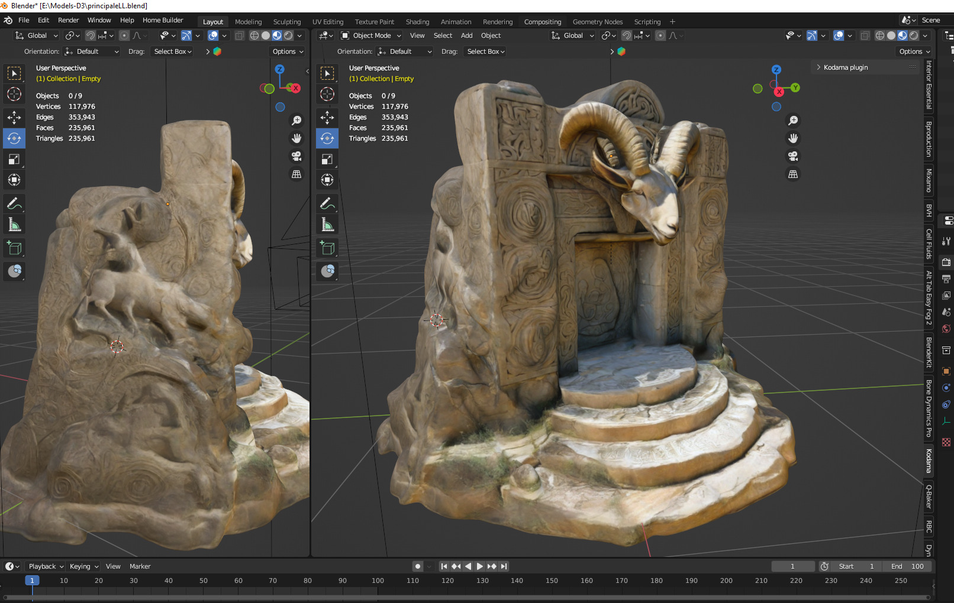Click the zoom magnifier icon in left viewport
Screen dimensions: 954x603
[296, 121]
